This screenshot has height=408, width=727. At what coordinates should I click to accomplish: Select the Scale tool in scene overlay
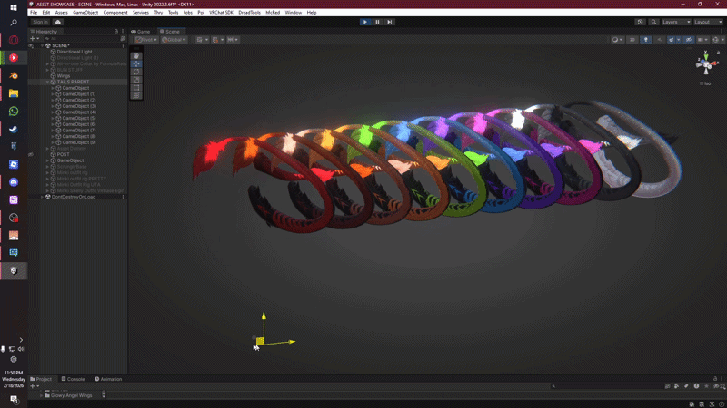pos(136,80)
